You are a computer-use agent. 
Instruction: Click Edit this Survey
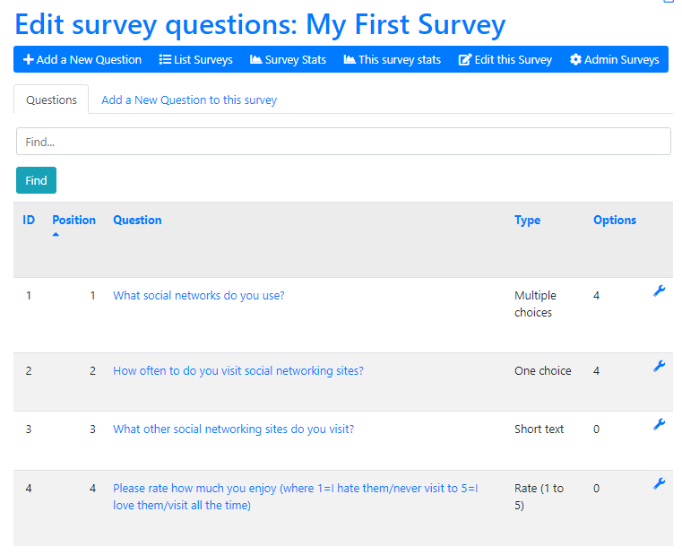(505, 60)
